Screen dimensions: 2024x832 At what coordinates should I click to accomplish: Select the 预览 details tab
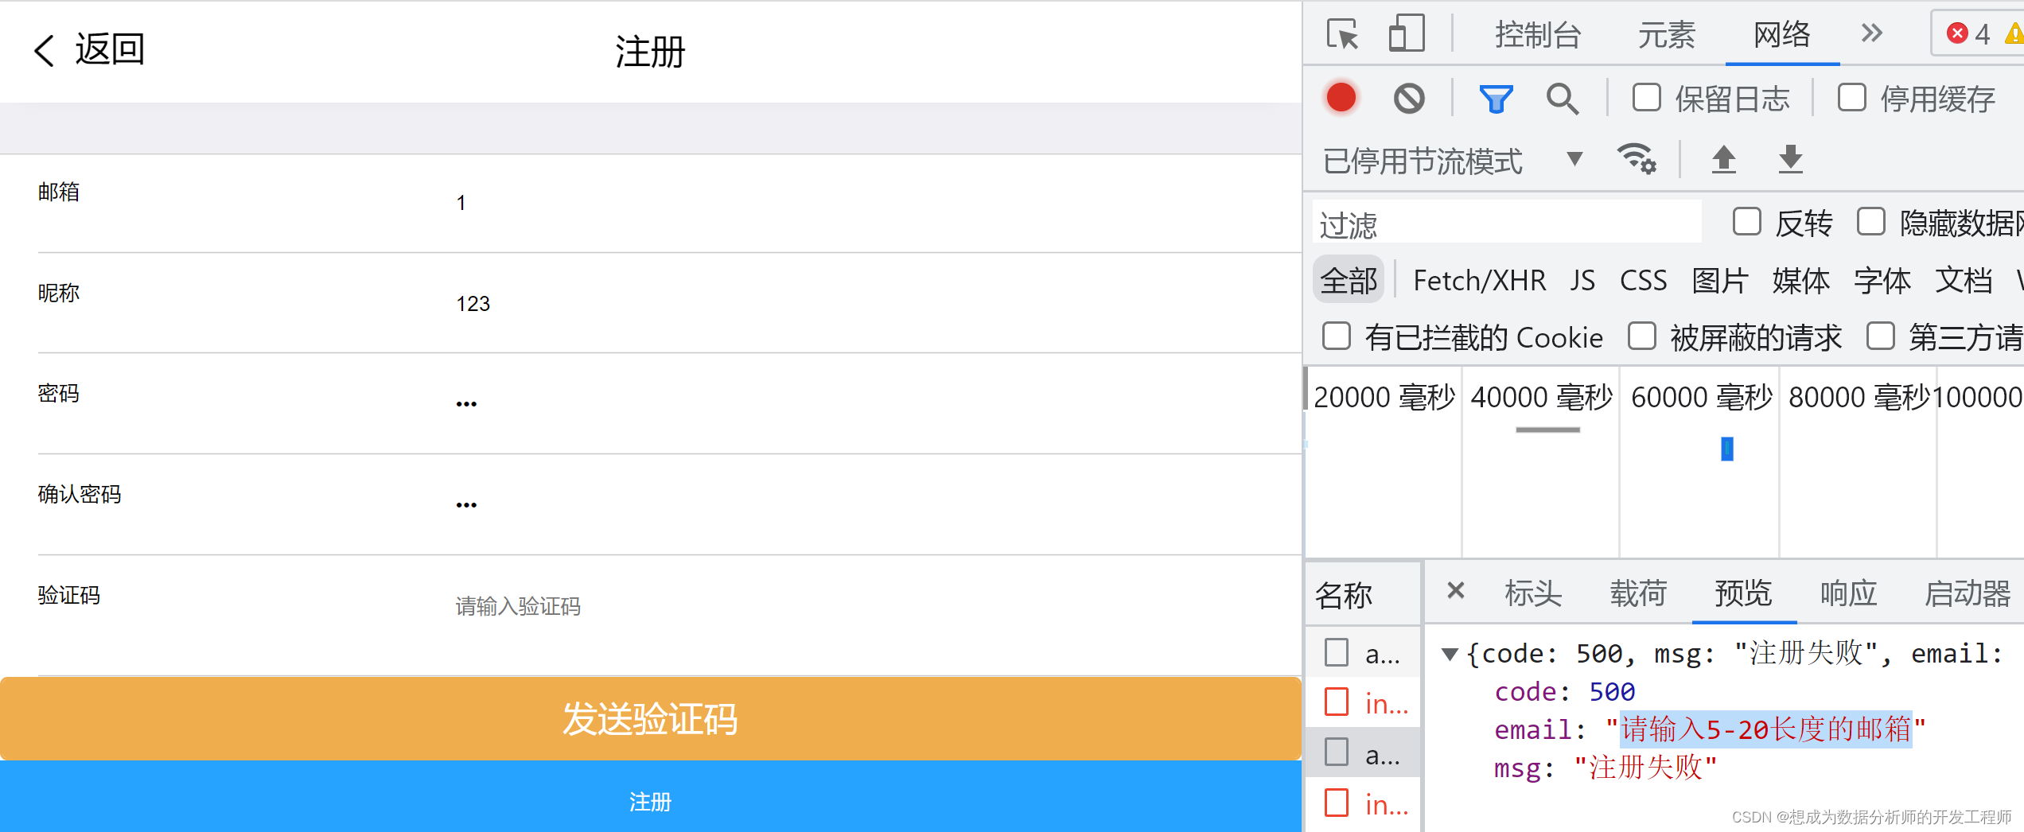pos(1743,593)
